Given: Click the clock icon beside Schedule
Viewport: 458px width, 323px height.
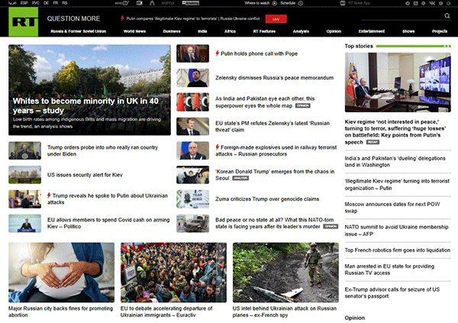Looking at the screenshot, I should (300, 3).
